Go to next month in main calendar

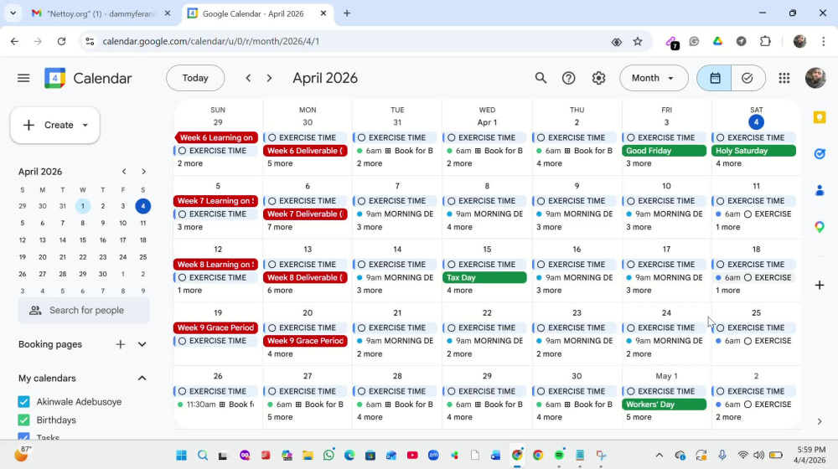[x=269, y=79]
